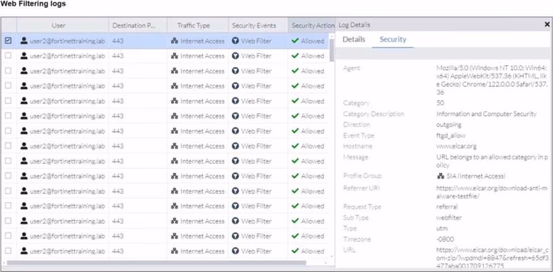
Task: Click Internet Access icon in first row
Action: tap(175, 41)
